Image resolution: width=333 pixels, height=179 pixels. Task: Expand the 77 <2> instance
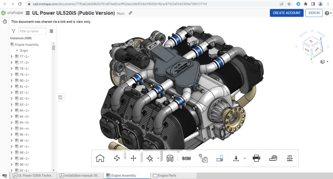tap(11, 62)
